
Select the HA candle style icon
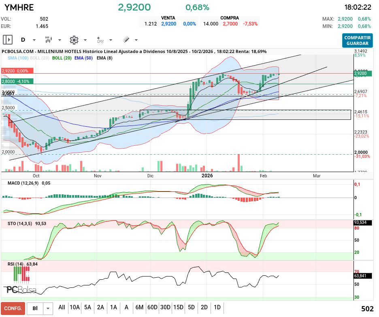(49, 40)
